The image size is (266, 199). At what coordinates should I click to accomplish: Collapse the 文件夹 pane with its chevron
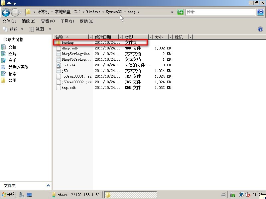point(48,186)
